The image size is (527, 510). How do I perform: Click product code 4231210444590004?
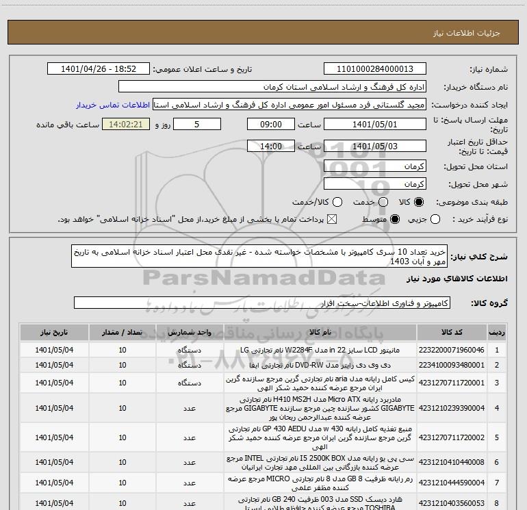[452, 483]
